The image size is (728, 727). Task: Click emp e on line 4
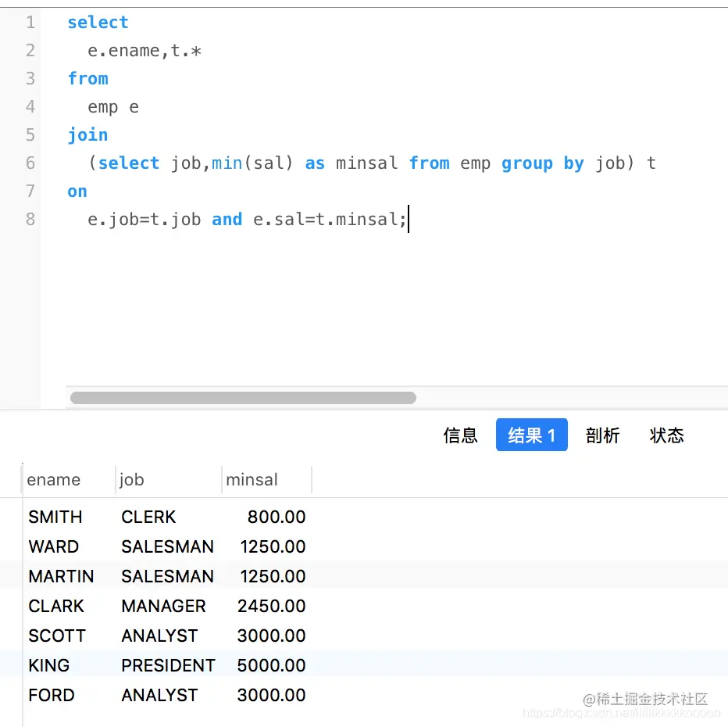pos(113,107)
